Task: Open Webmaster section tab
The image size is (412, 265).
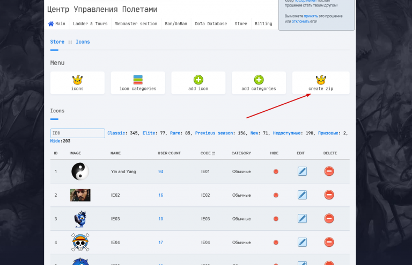Action: pos(136,24)
